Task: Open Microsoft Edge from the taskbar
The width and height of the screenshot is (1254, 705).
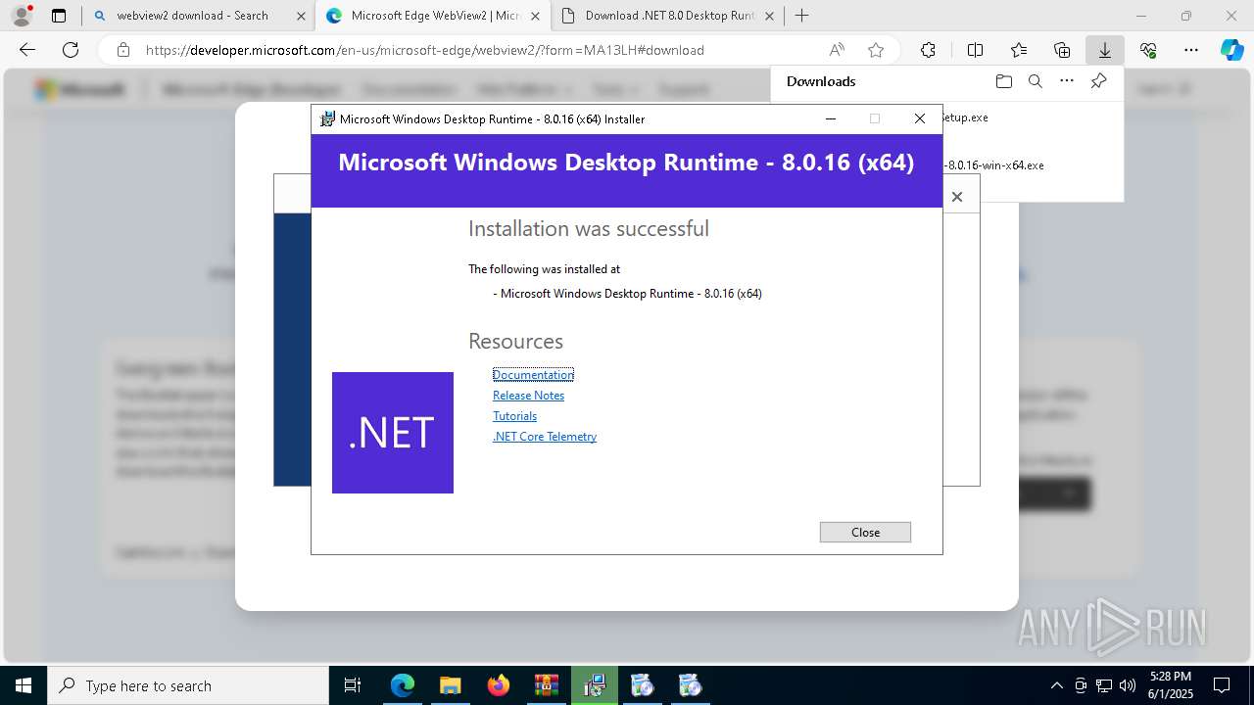Action: click(x=403, y=685)
